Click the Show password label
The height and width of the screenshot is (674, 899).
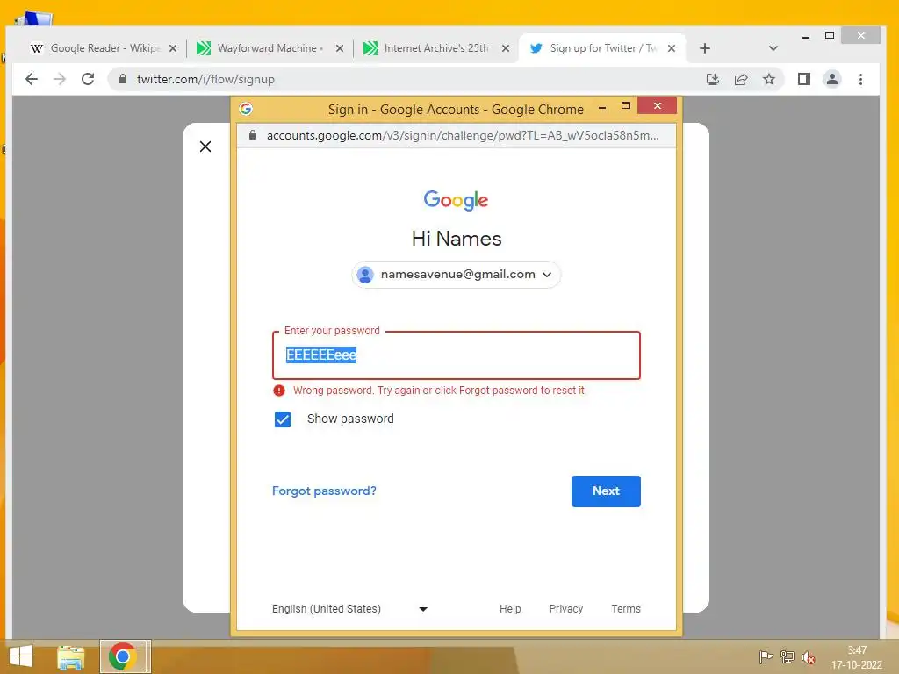coord(350,419)
